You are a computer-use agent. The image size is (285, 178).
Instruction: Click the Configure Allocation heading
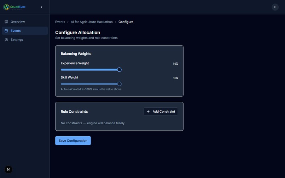(77, 32)
